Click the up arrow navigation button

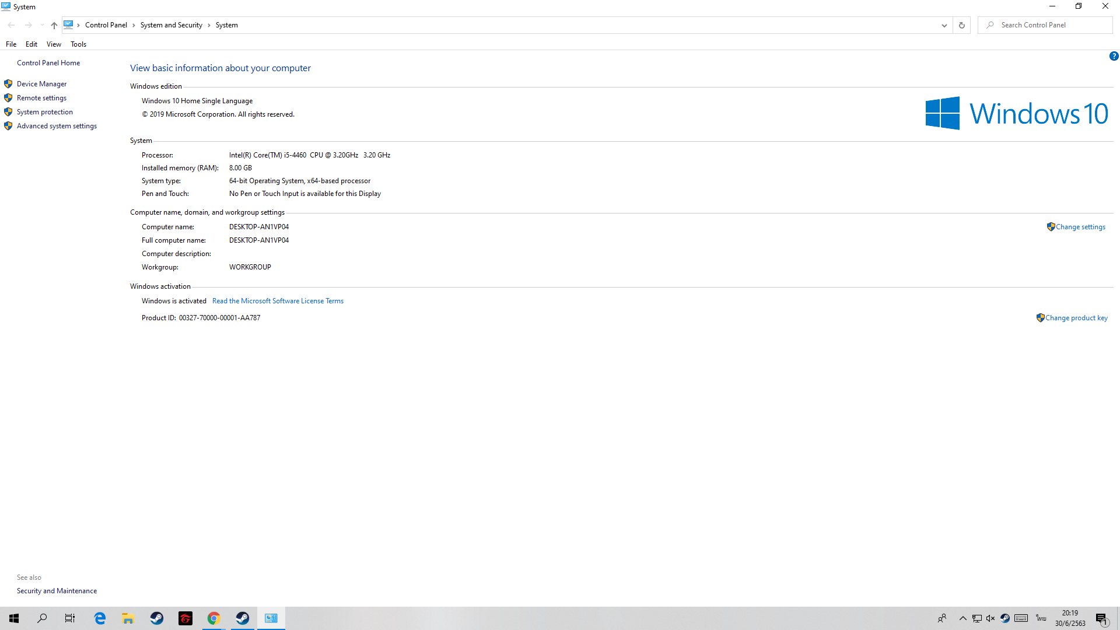point(54,25)
